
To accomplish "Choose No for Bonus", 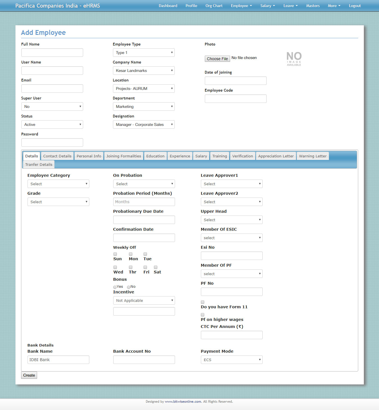I will pos(129,287).
